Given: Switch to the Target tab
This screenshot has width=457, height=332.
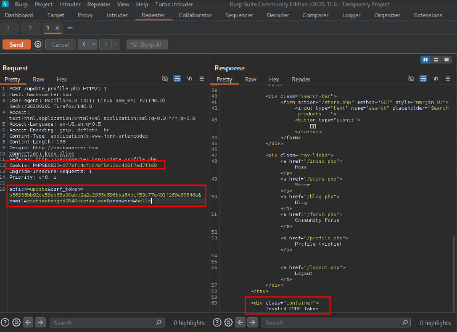Looking at the screenshot, I should pos(55,15).
